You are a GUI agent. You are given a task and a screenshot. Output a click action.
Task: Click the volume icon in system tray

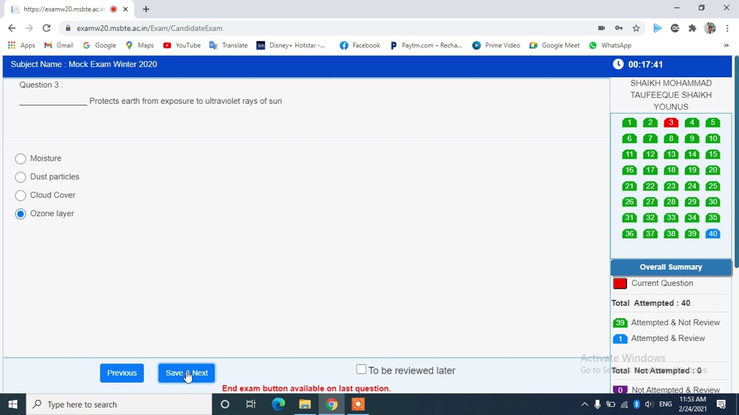point(649,404)
